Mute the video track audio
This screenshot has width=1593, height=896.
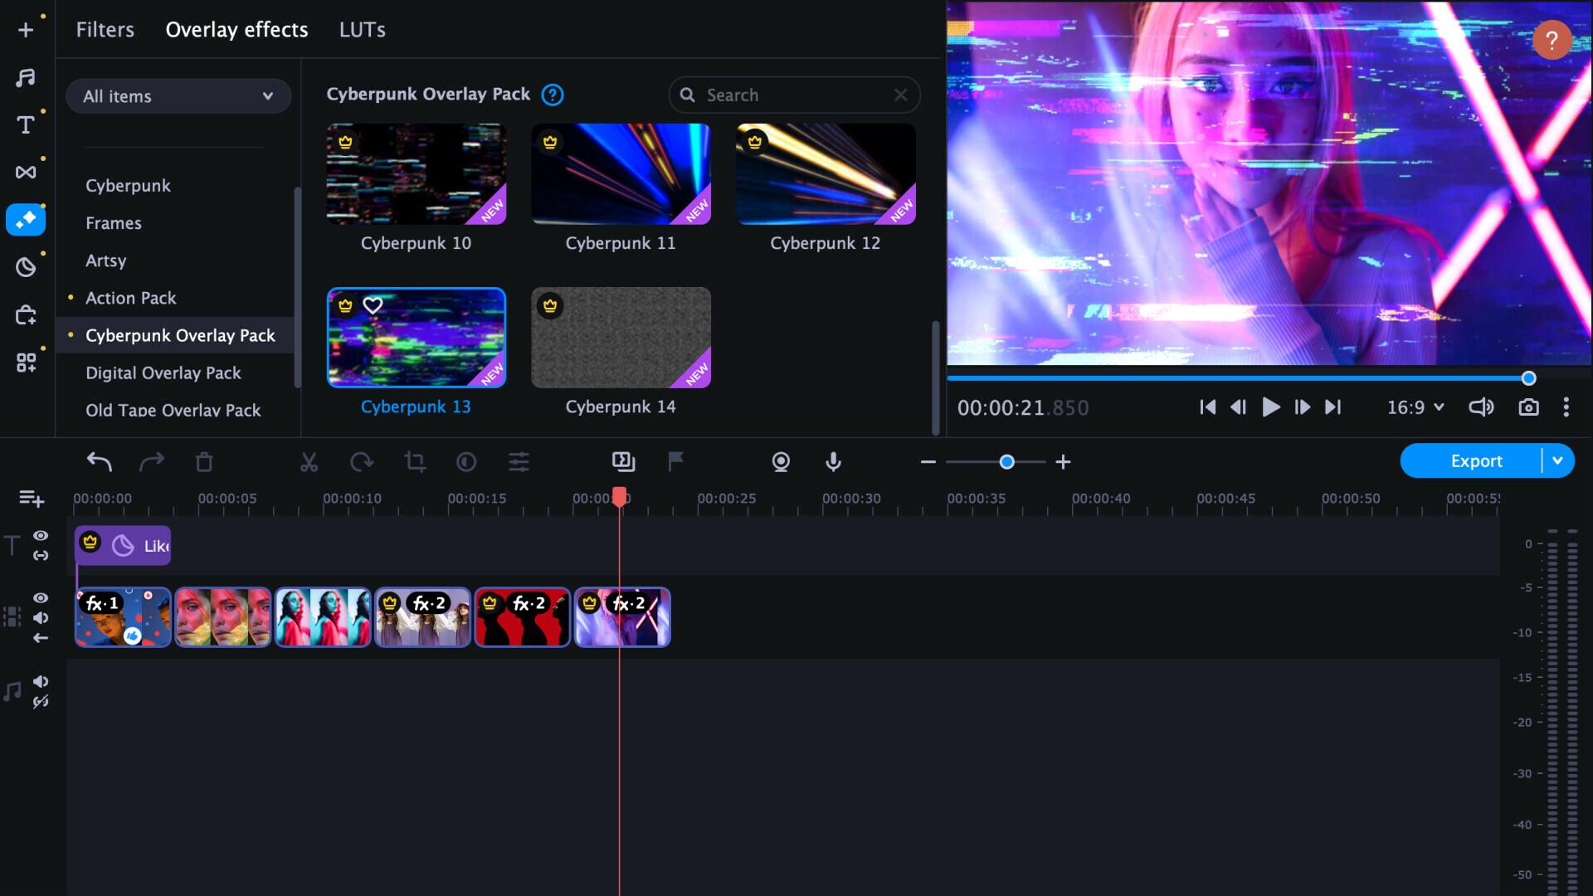[41, 618]
